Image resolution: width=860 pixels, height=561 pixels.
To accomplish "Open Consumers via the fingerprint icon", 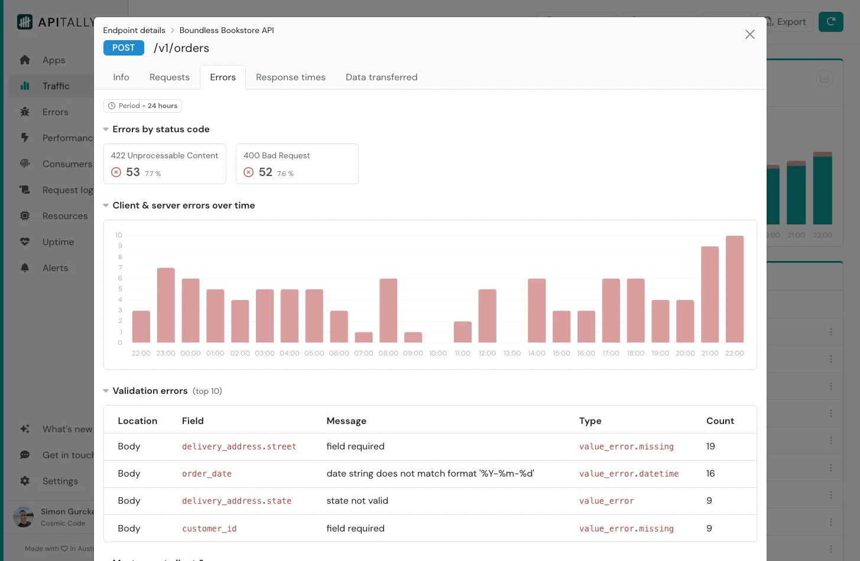I will (x=25, y=164).
